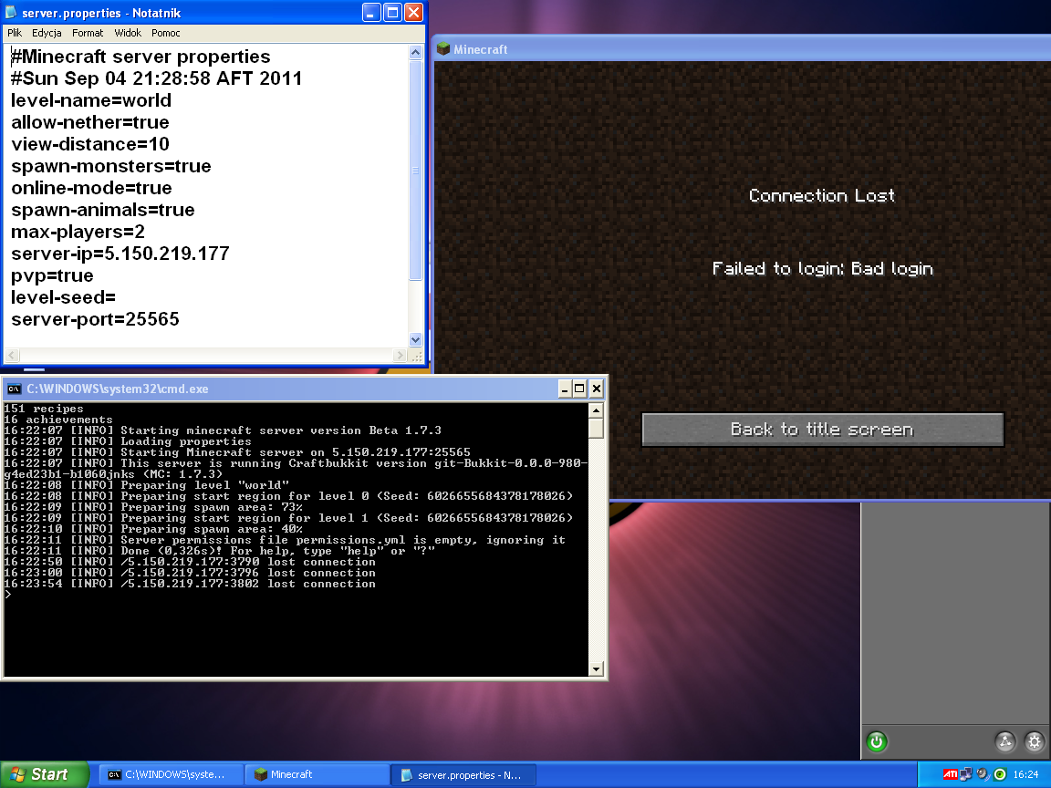Click the cmd line mentioning permissions.yml
This screenshot has height=788, width=1051.
[x=285, y=540]
